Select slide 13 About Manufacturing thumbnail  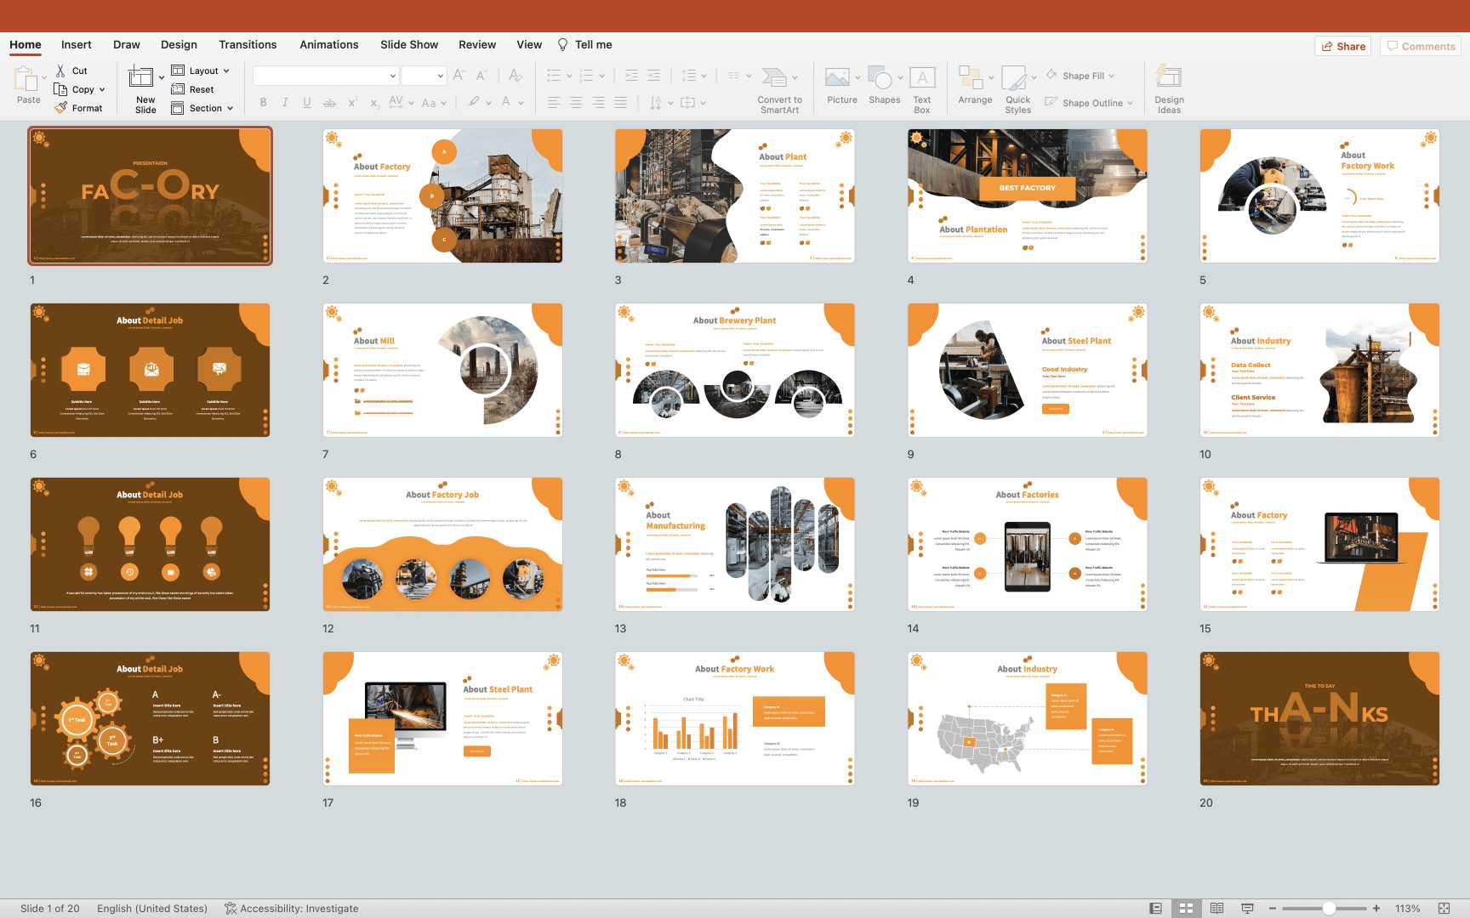735,544
